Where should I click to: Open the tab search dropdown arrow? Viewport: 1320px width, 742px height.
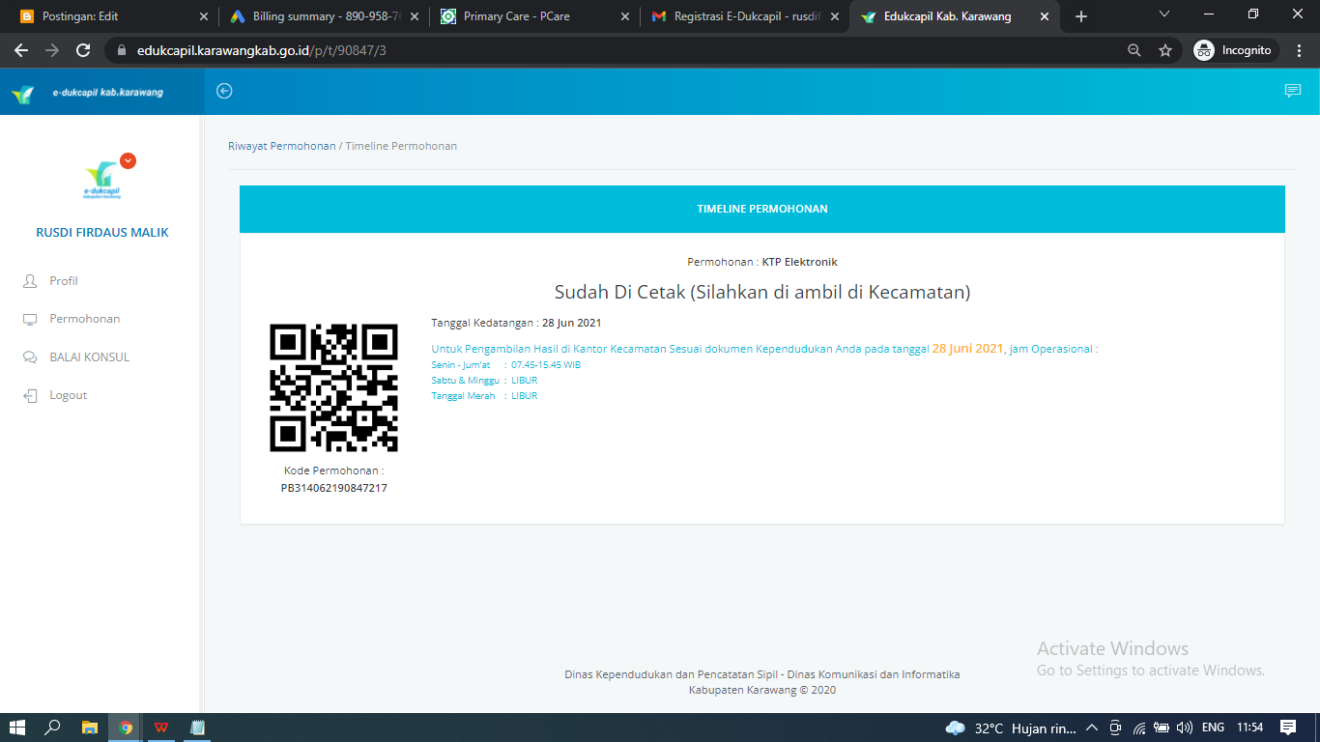click(1164, 14)
